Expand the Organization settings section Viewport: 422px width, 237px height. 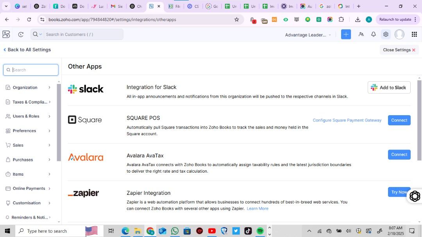coord(29,87)
